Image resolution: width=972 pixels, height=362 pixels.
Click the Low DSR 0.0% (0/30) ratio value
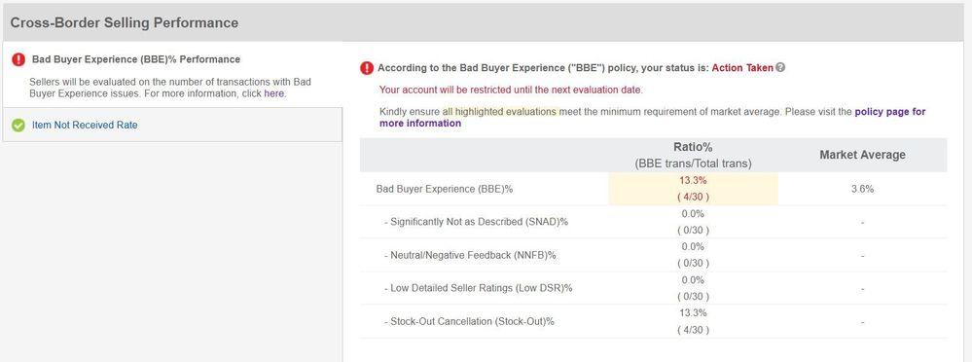(x=693, y=288)
